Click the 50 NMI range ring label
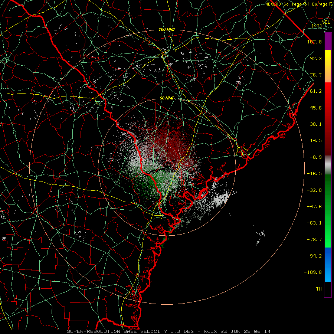 [167, 98]
